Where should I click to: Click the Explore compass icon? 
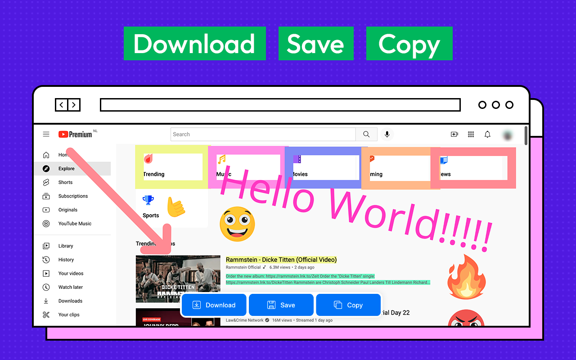pyautogui.click(x=46, y=169)
